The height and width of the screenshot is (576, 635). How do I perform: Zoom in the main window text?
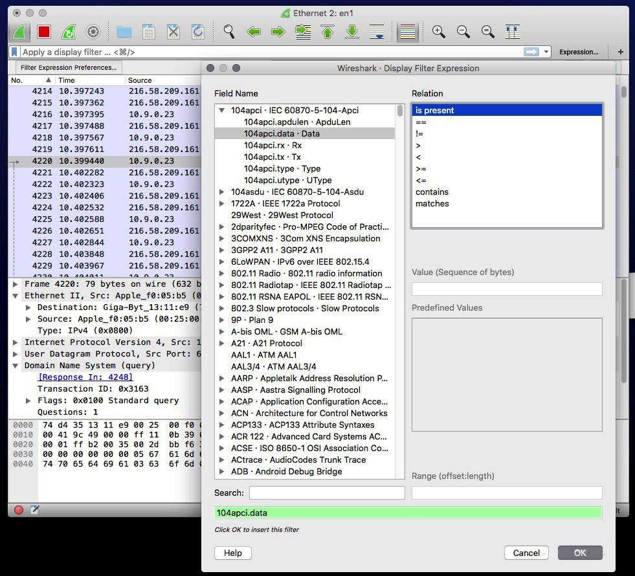coord(439,32)
